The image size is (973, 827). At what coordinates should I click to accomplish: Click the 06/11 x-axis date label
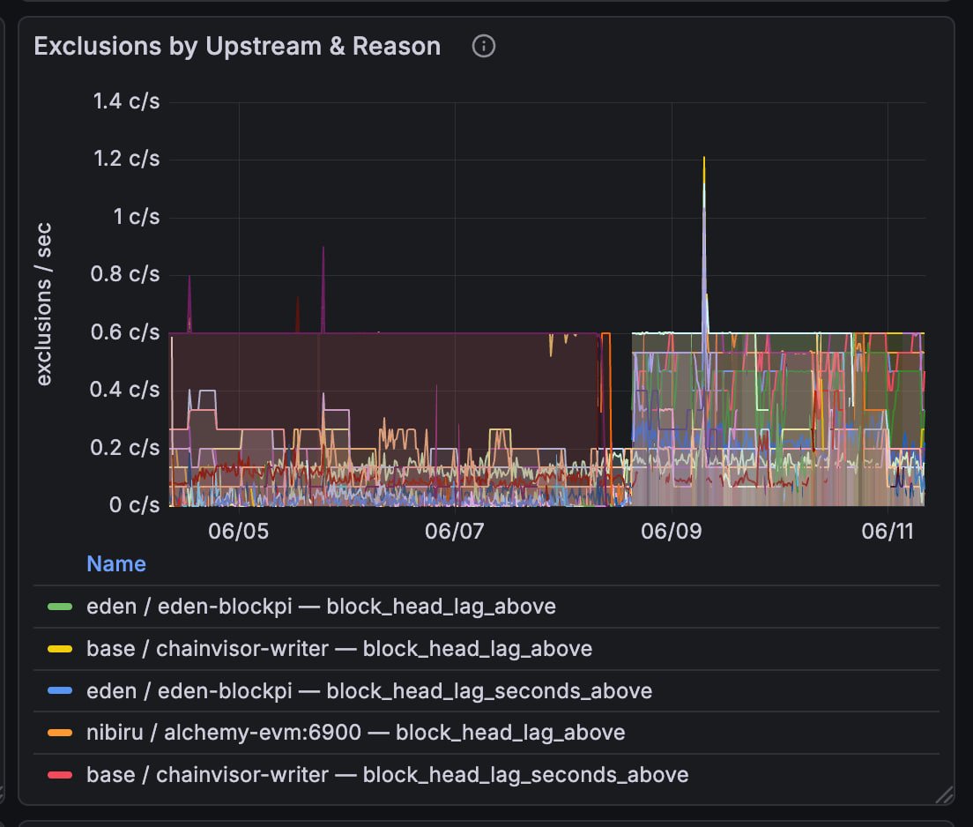click(x=888, y=532)
